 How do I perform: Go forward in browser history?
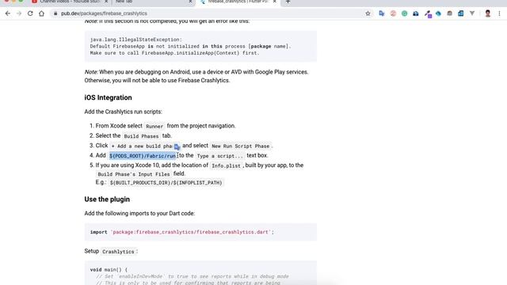19,13
